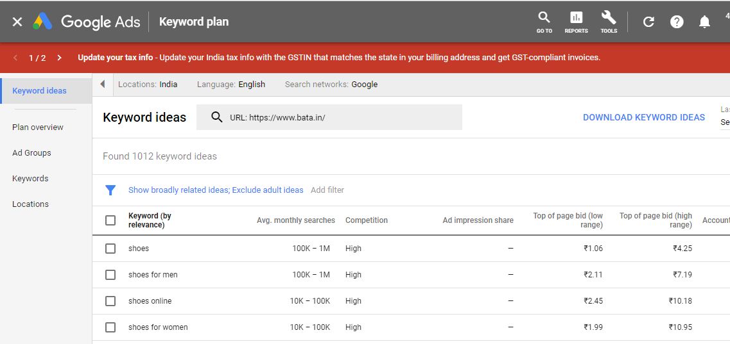This screenshot has height=344, width=730.
Task: Switch to Ad Groups in sidebar
Action: [31, 153]
